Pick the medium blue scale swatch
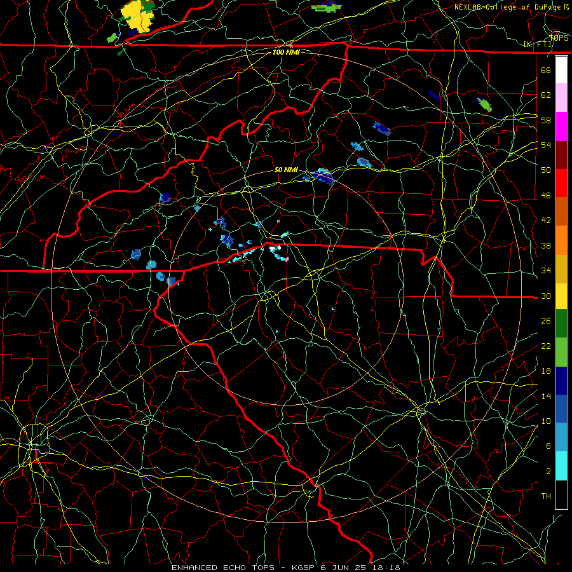 [561, 409]
